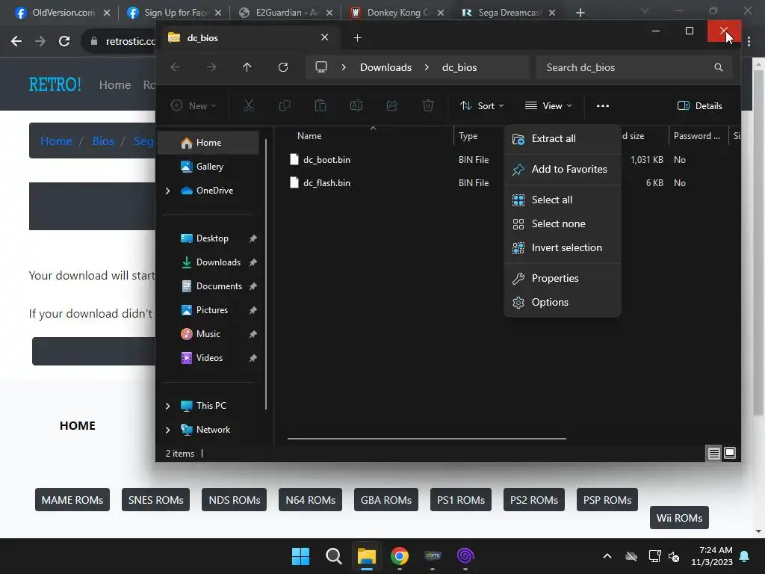Open Google Chrome from taskbar
The image size is (765, 574).
(x=400, y=556)
